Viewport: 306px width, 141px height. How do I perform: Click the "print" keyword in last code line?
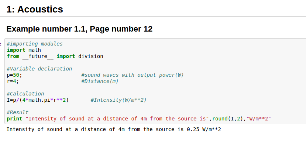pos(14,119)
